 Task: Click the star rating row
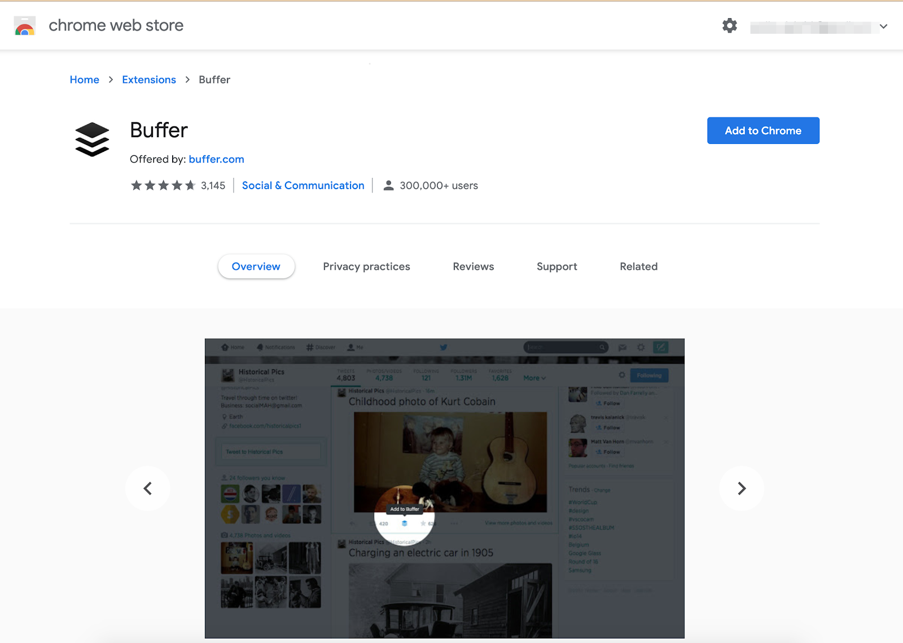point(163,185)
